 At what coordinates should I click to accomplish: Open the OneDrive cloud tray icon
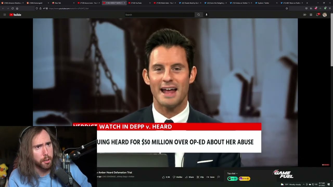tap(310, 184)
